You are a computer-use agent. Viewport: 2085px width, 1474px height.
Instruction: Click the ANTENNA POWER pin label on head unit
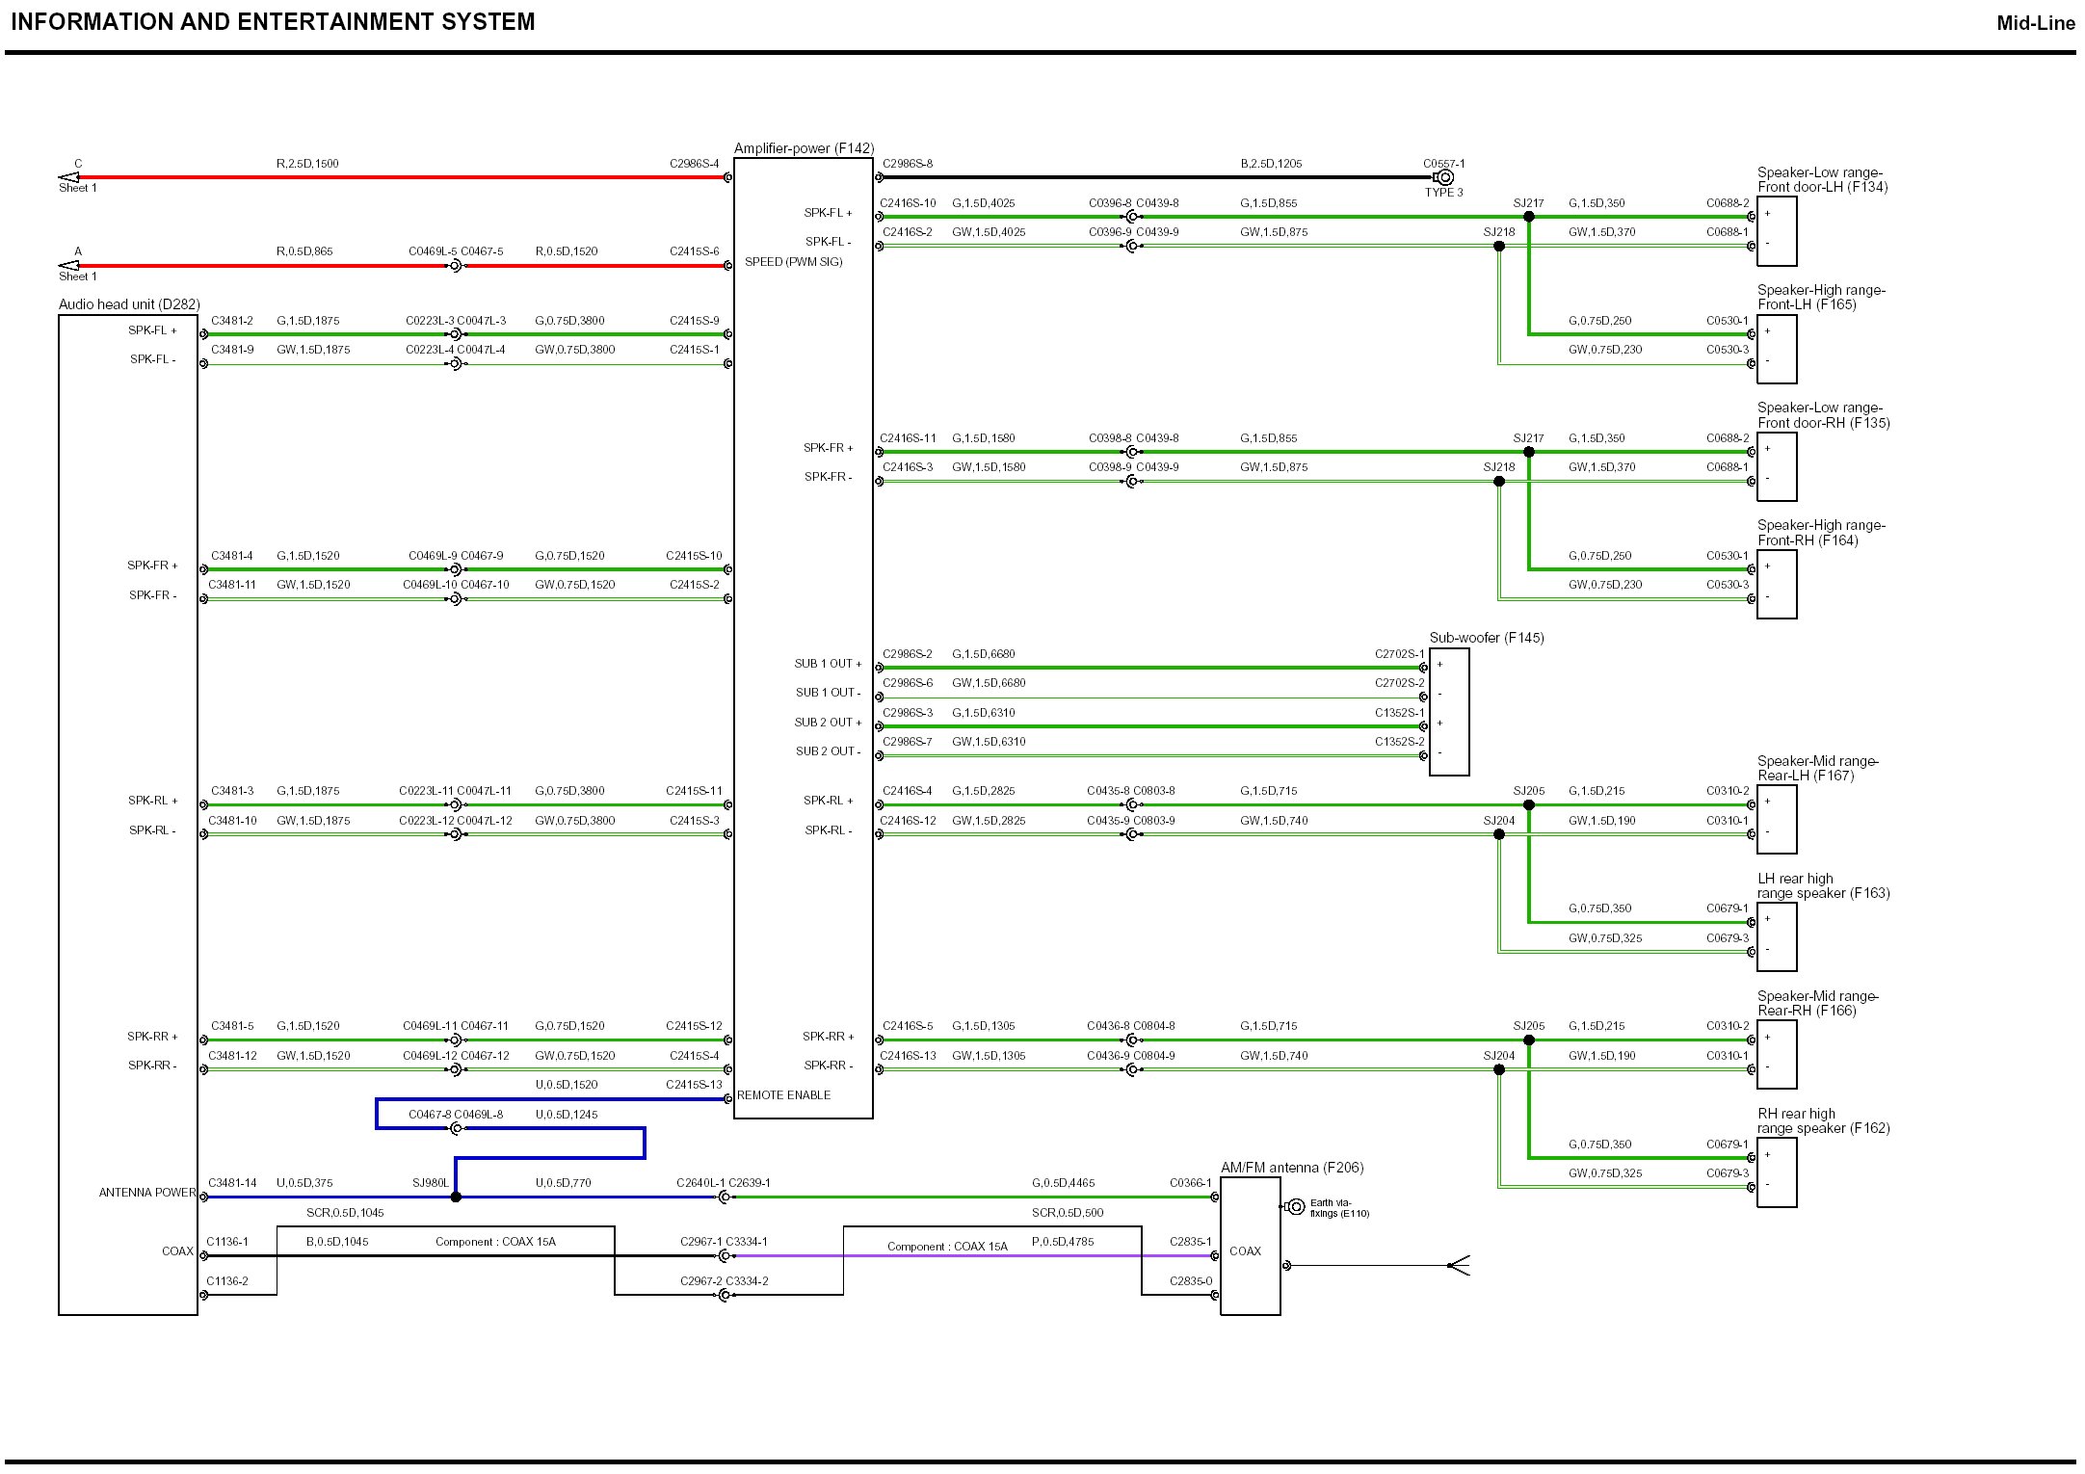click(x=146, y=1193)
